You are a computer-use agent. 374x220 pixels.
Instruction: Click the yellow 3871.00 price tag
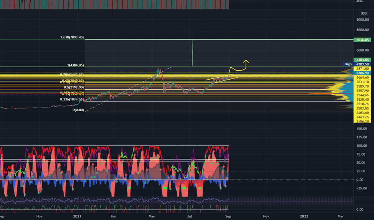pos(362,68)
